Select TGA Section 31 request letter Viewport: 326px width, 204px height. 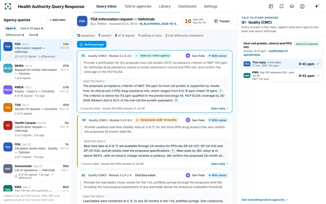(36, 109)
